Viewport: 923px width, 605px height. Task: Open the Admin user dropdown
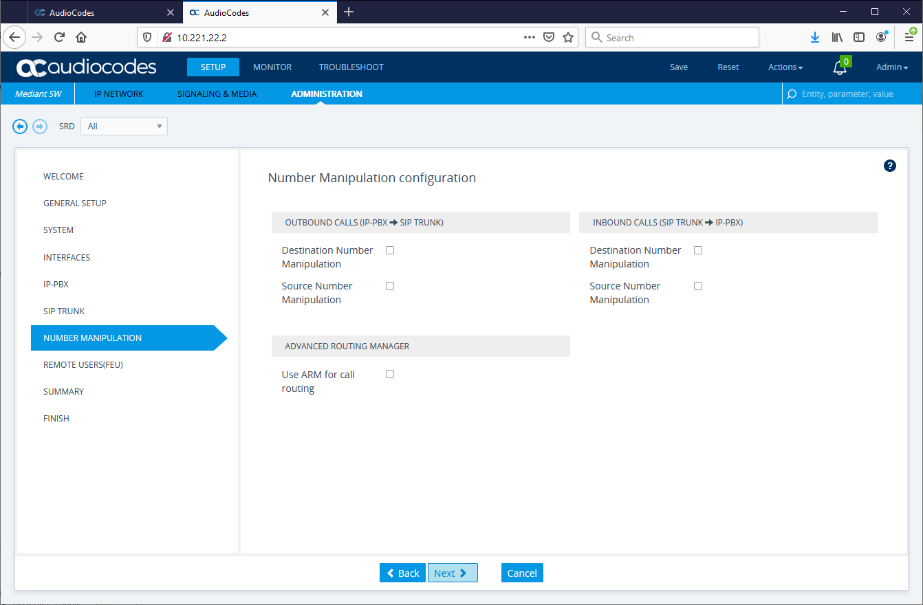(892, 67)
